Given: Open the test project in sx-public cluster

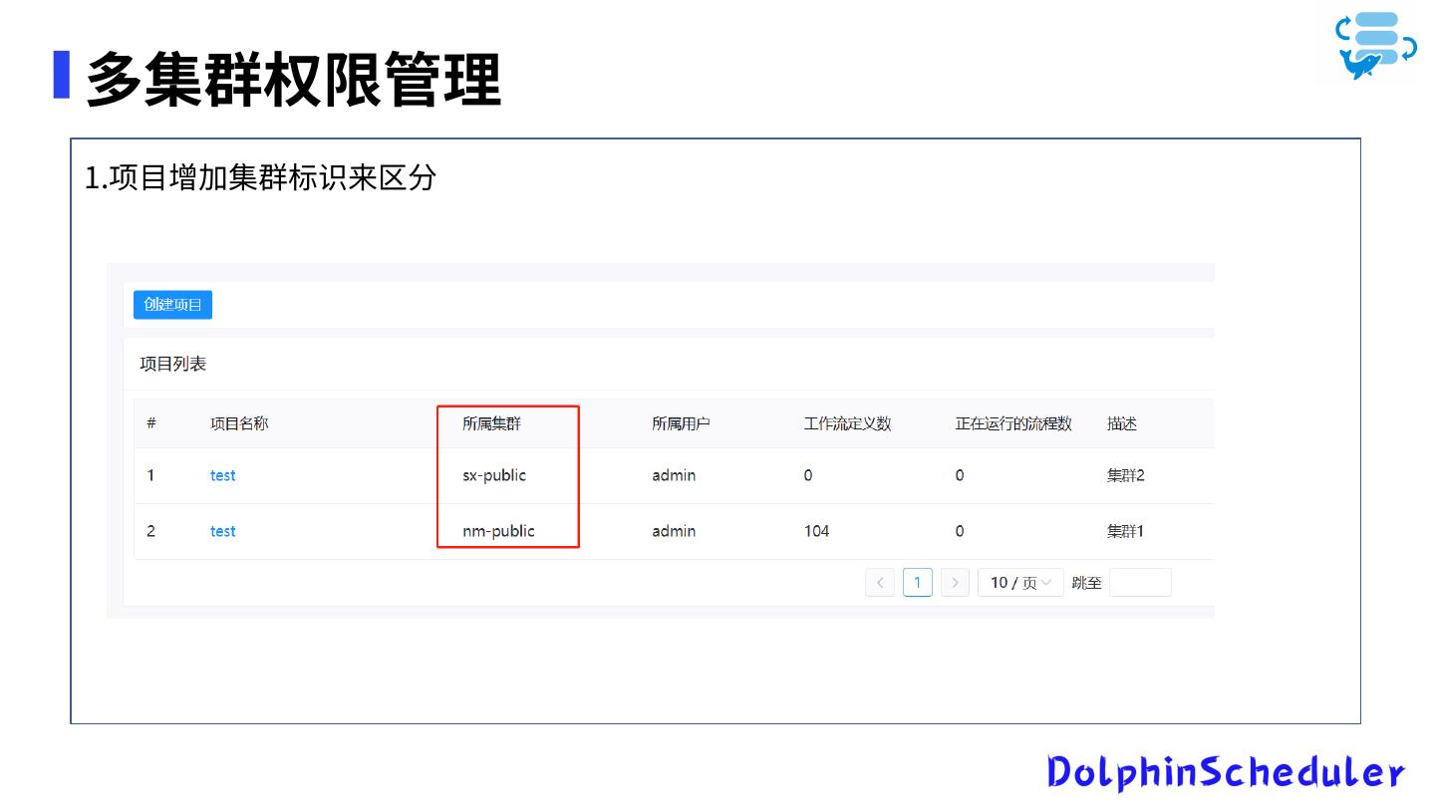Looking at the screenshot, I should click(x=222, y=476).
